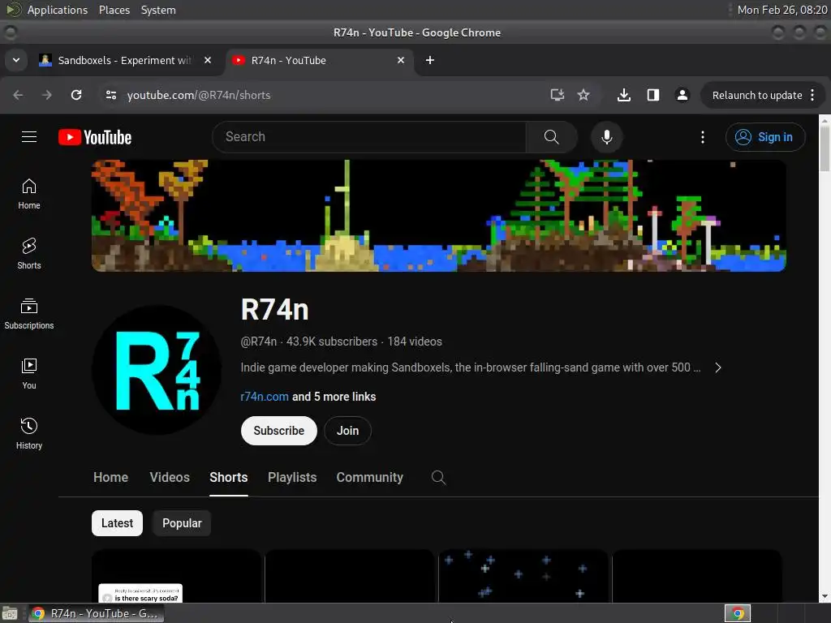Open the YouTube hamburger guide menu
831x623 pixels.
(x=29, y=136)
